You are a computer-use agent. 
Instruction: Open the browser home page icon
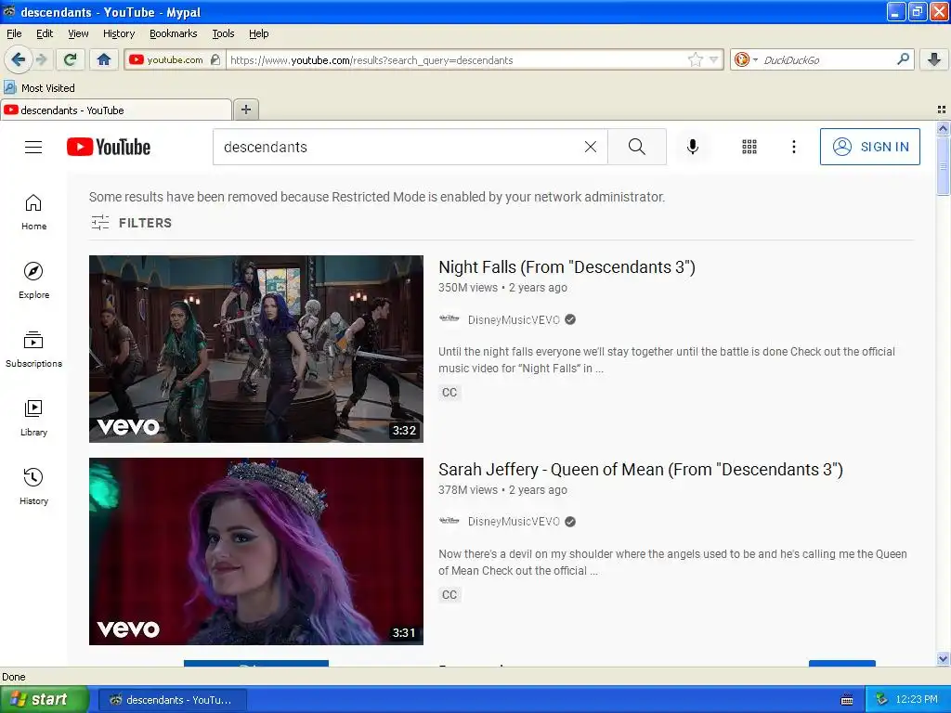[104, 59]
